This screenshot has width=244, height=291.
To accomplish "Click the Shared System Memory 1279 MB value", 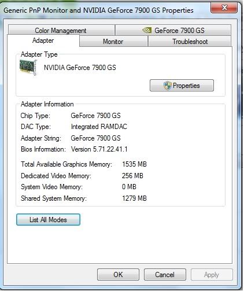I will [134, 198].
